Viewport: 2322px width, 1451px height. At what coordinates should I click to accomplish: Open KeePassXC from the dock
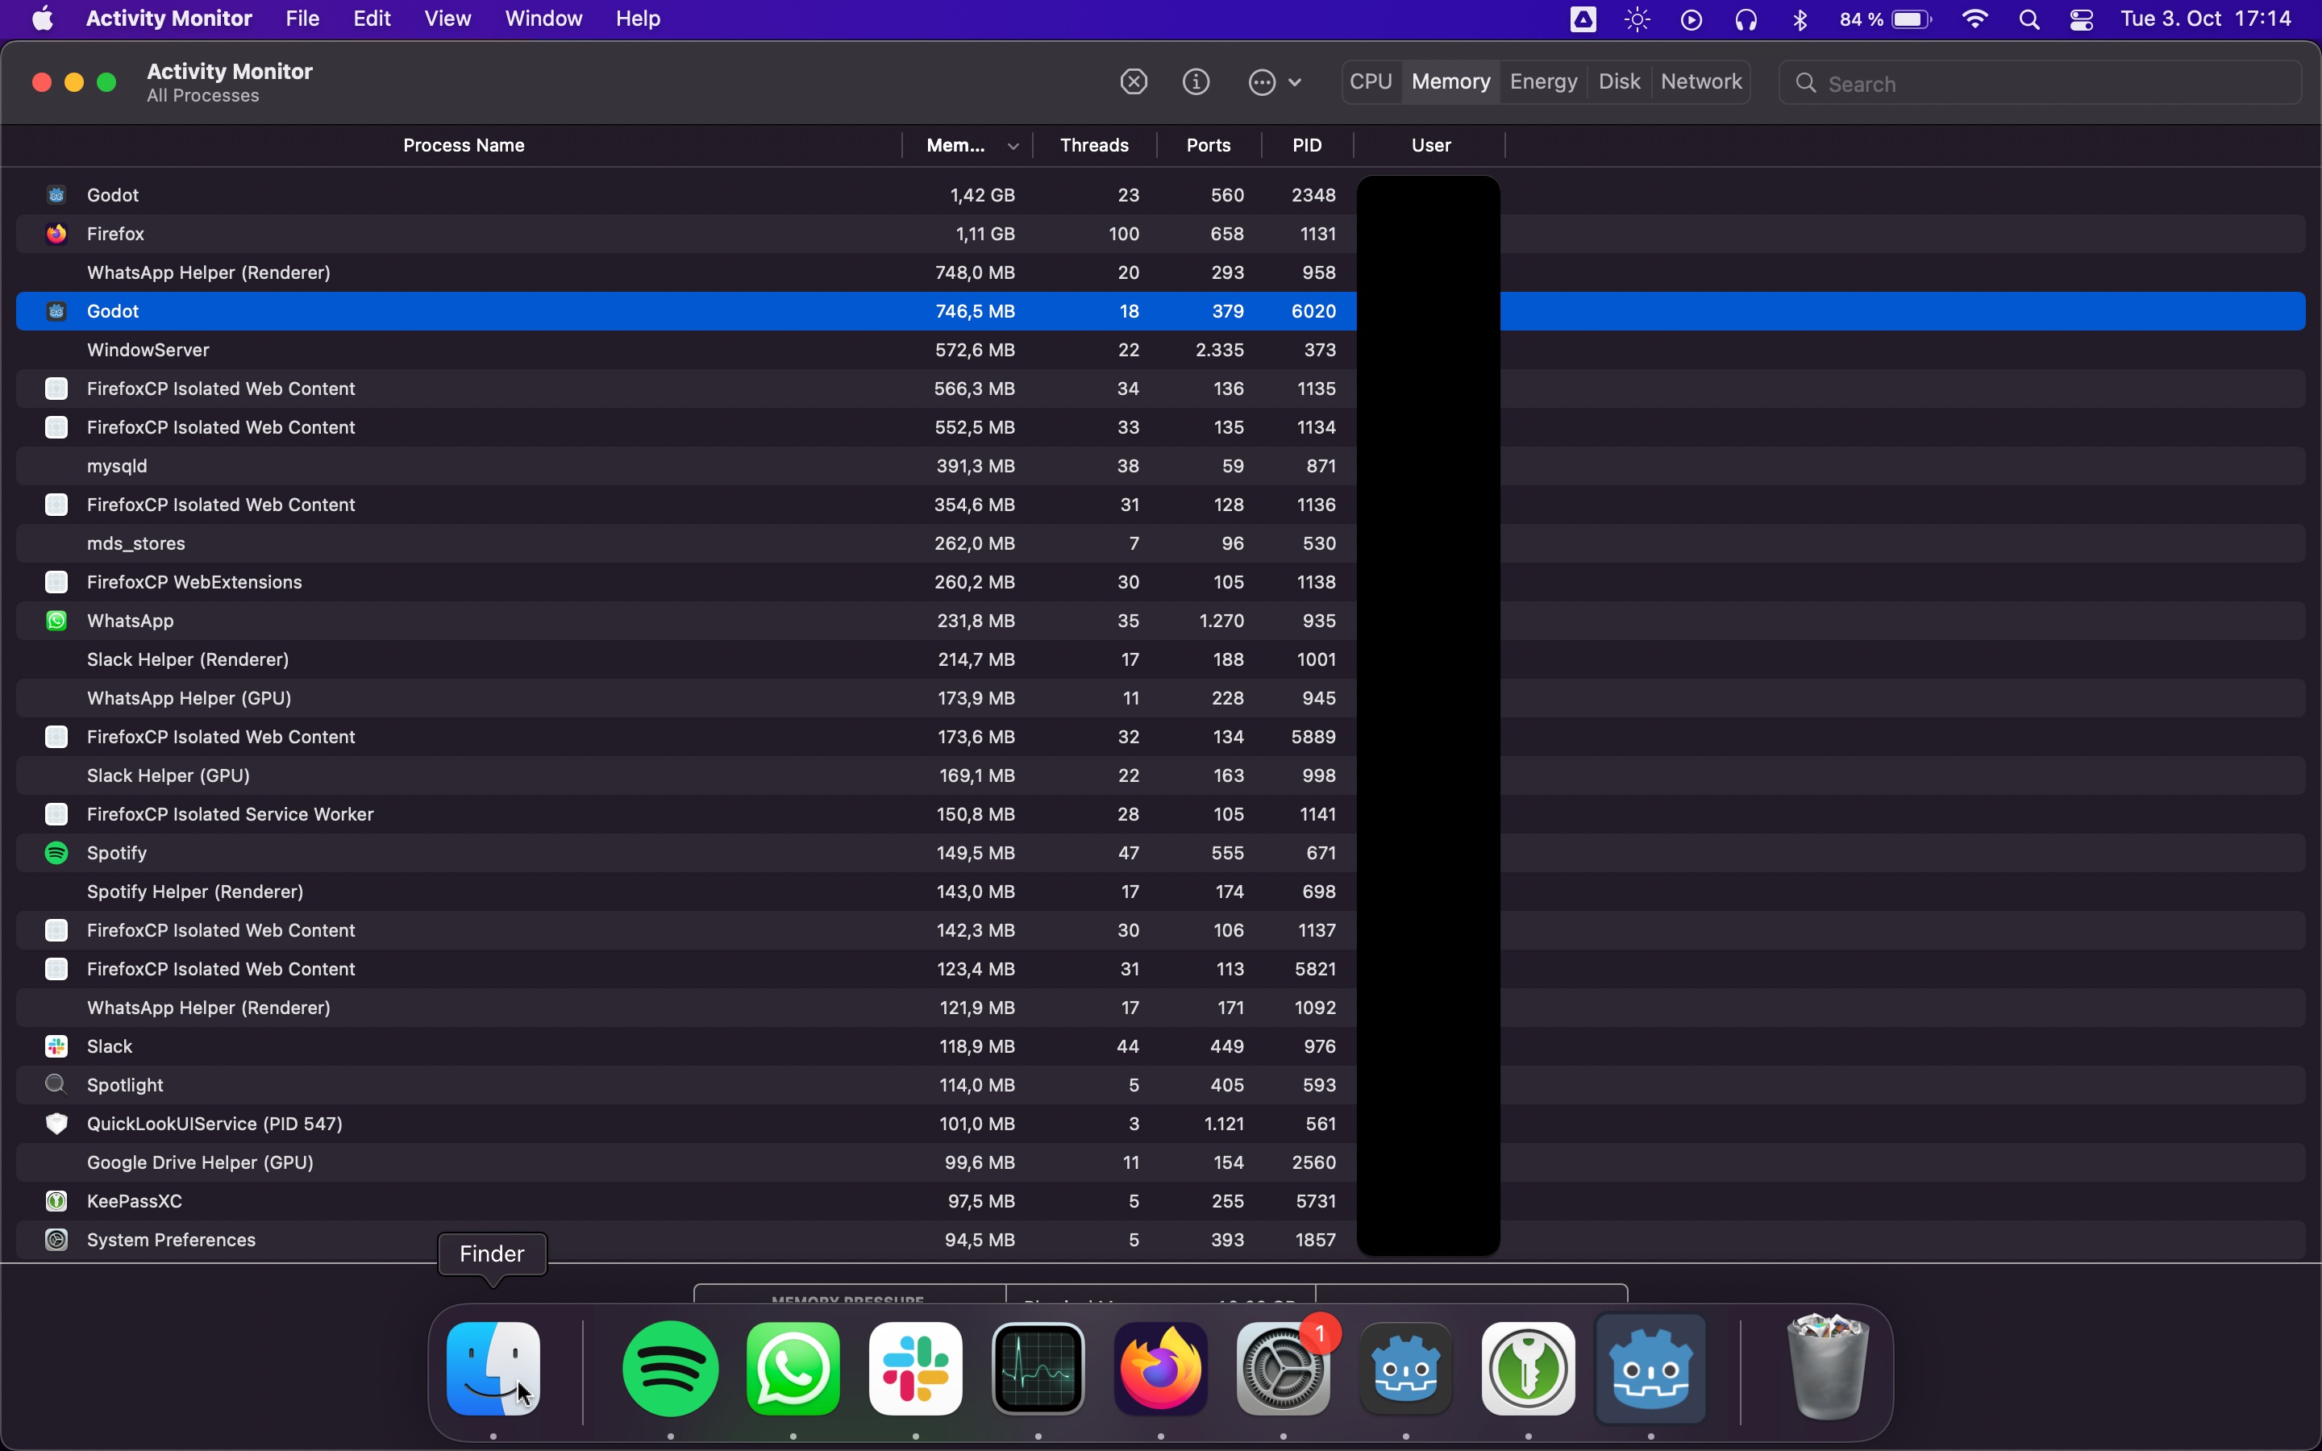click(x=1528, y=1369)
